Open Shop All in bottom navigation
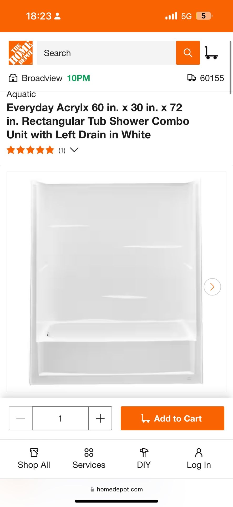 click(x=34, y=459)
